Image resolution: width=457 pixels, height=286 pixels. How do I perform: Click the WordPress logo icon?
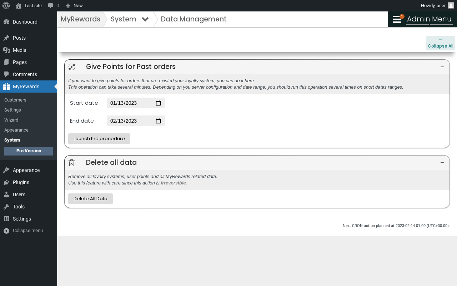6,5
